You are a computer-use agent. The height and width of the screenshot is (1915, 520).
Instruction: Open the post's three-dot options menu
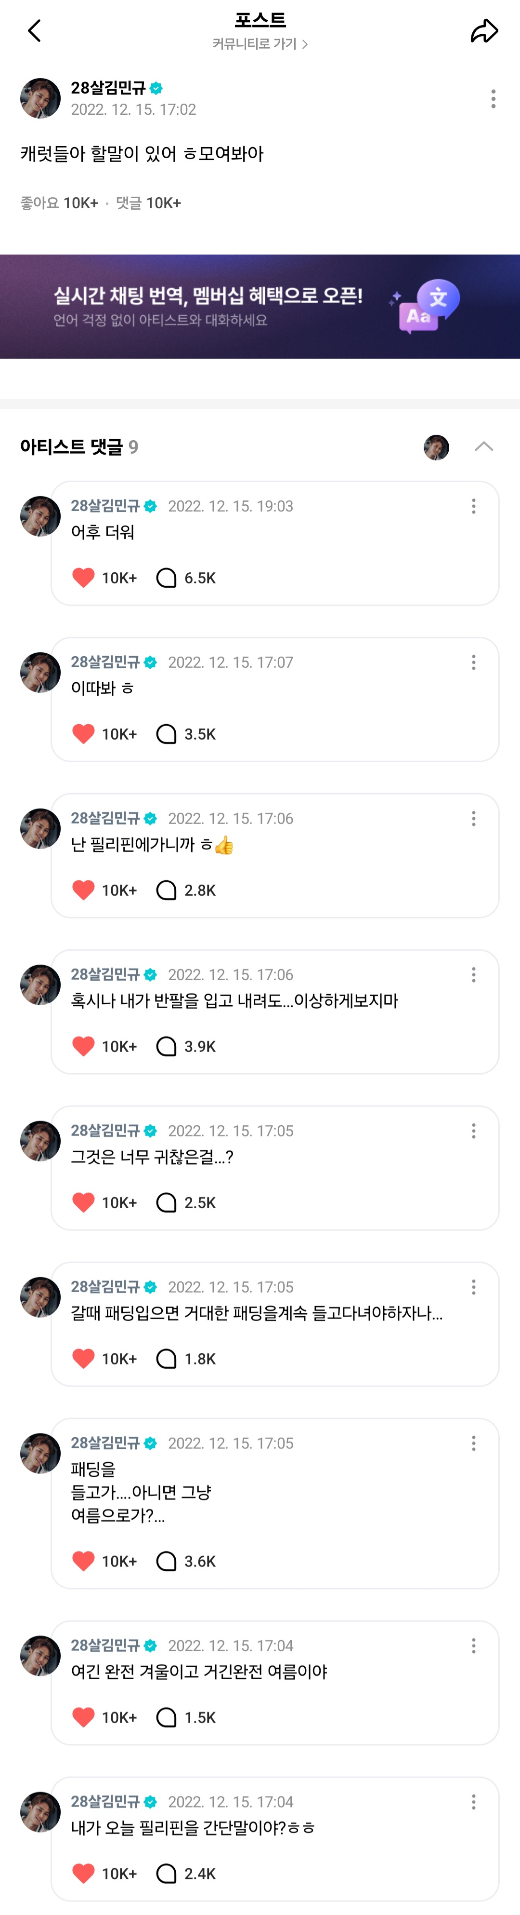[x=493, y=99]
